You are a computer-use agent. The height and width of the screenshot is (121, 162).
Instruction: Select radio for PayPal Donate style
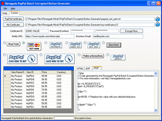click(x=108, y=55)
